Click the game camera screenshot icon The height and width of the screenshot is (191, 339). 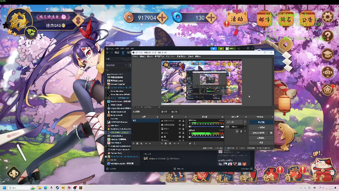click(328, 72)
